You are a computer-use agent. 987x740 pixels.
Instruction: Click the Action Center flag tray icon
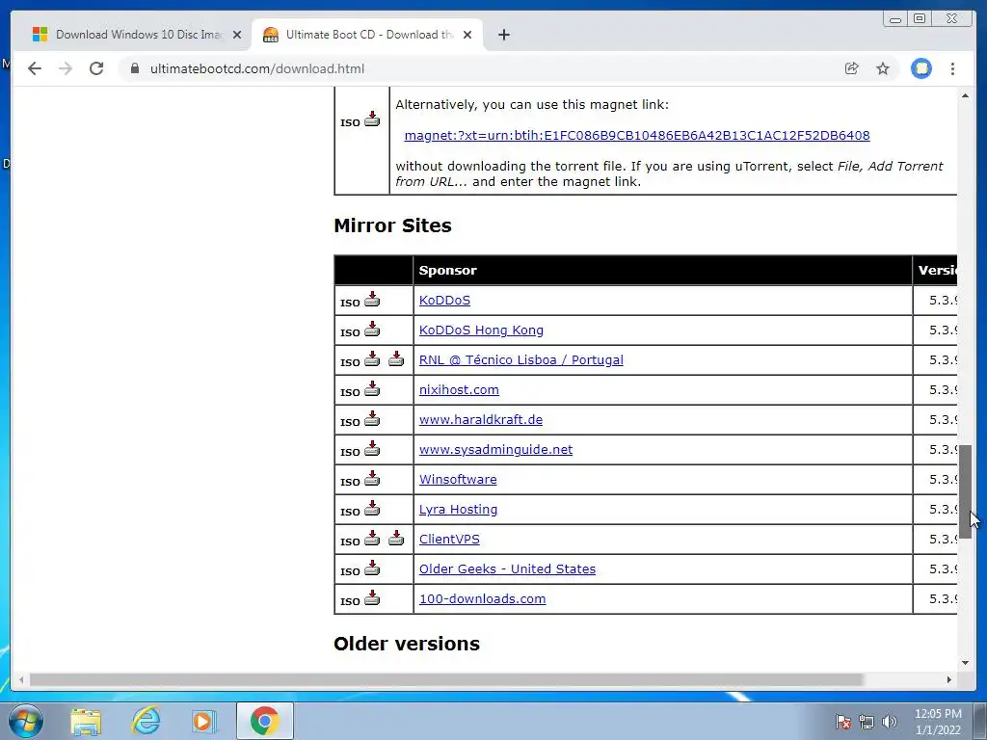pyautogui.click(x=843, y=721)
